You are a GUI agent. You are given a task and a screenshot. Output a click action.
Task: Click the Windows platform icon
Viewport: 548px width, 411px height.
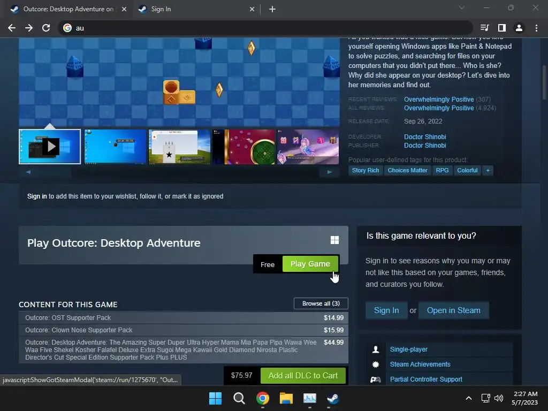pos(334,240)
